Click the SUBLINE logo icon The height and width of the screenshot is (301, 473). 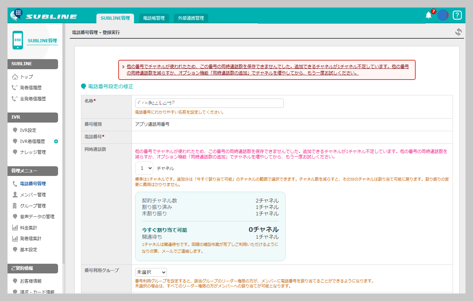point(16,15)
